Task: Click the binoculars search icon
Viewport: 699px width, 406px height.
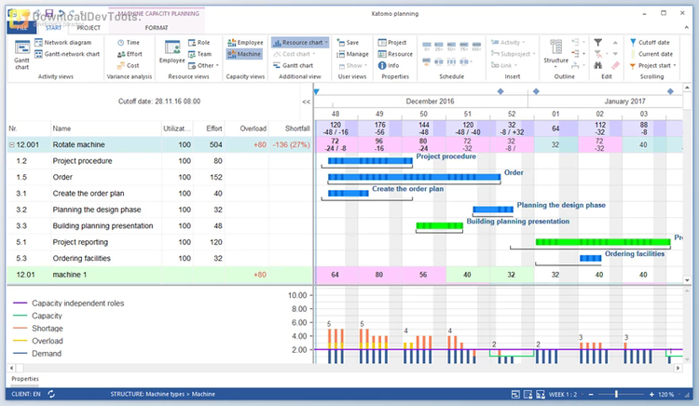Action: pyautogui.click(x=598, y=65)
